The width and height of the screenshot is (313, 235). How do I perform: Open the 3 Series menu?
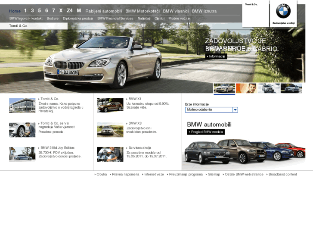(x=32, y=10)
